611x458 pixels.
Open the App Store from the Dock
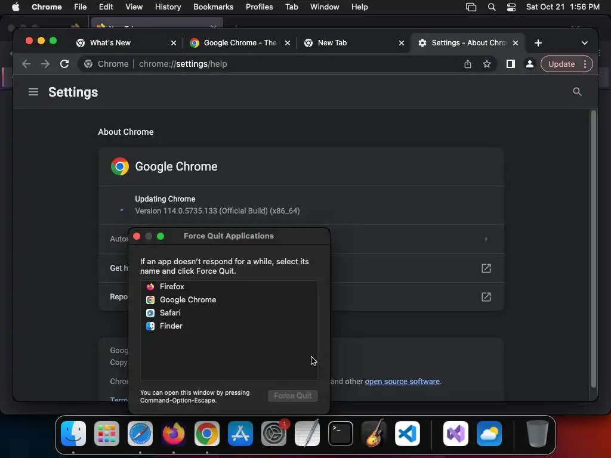click(x=240, y=434)
